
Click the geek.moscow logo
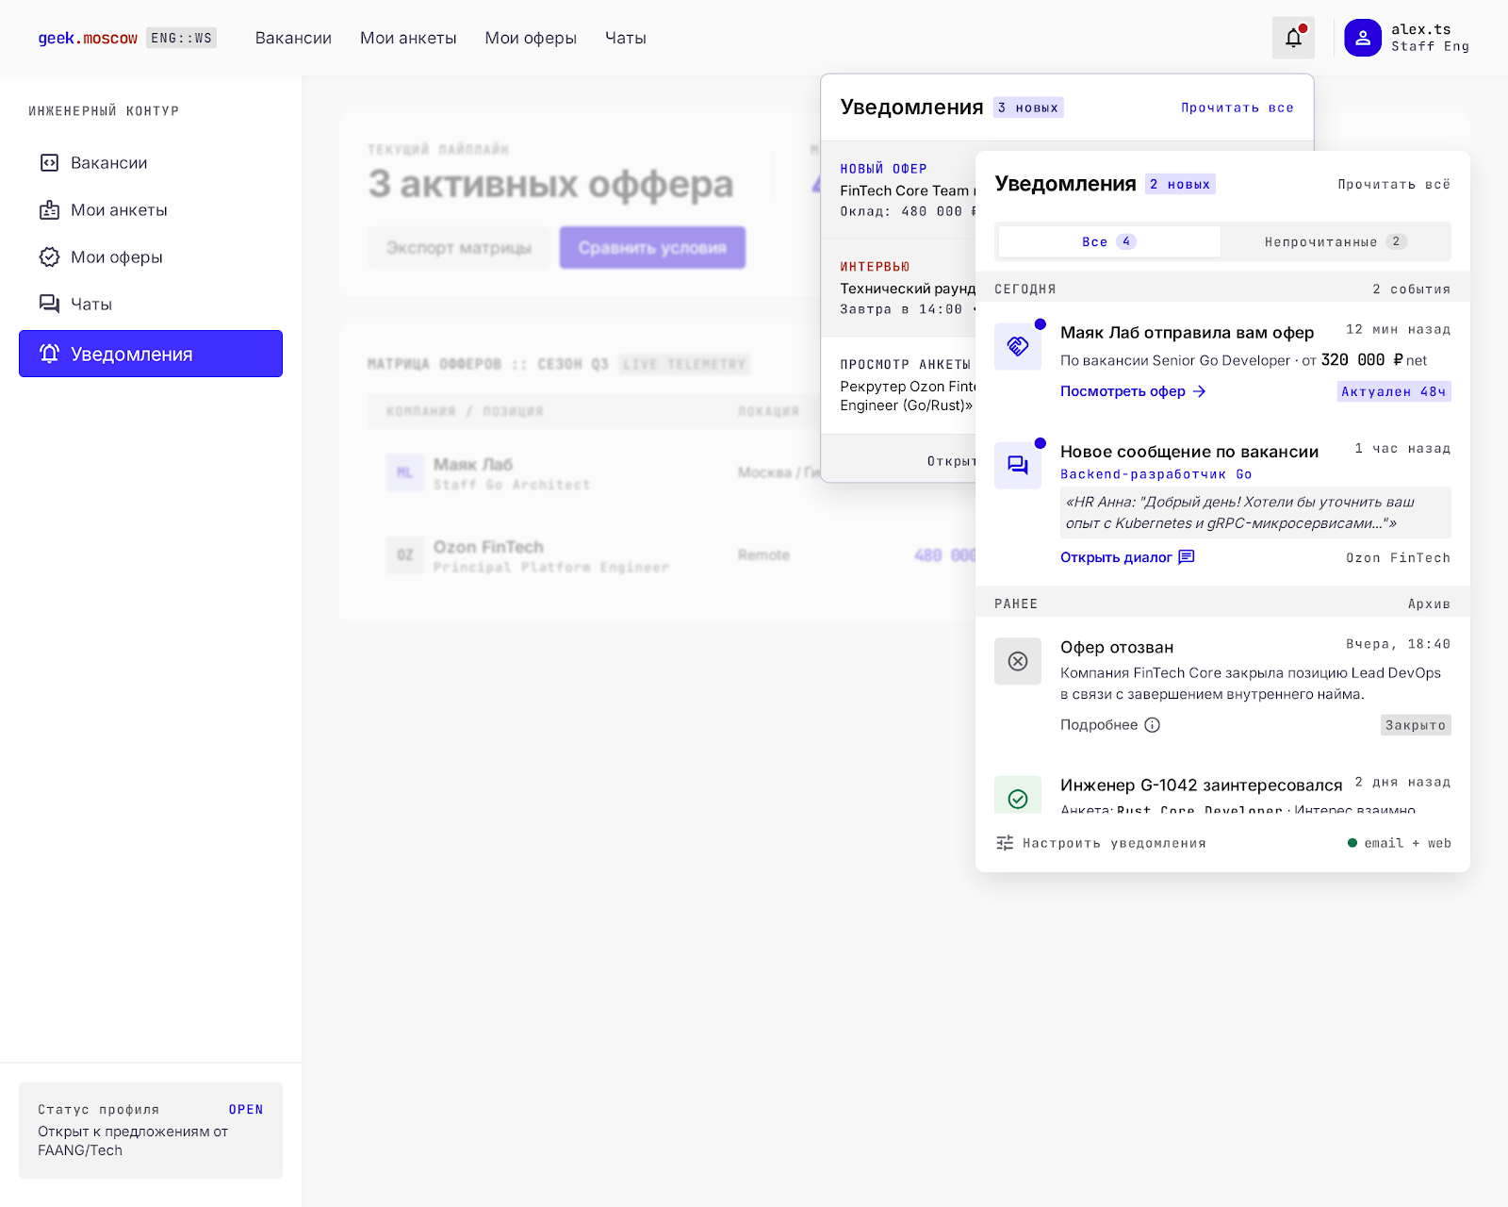88,38
